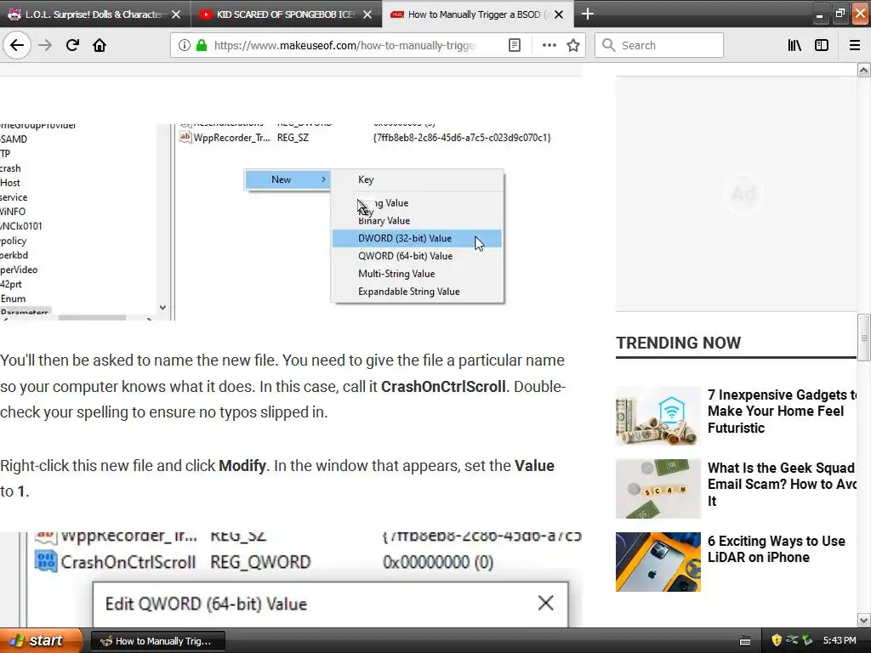Screen dimensions: 871x653
Task: Click the CrashOnCtrlScroll registry screenshot image
Action: coord(291,580)
